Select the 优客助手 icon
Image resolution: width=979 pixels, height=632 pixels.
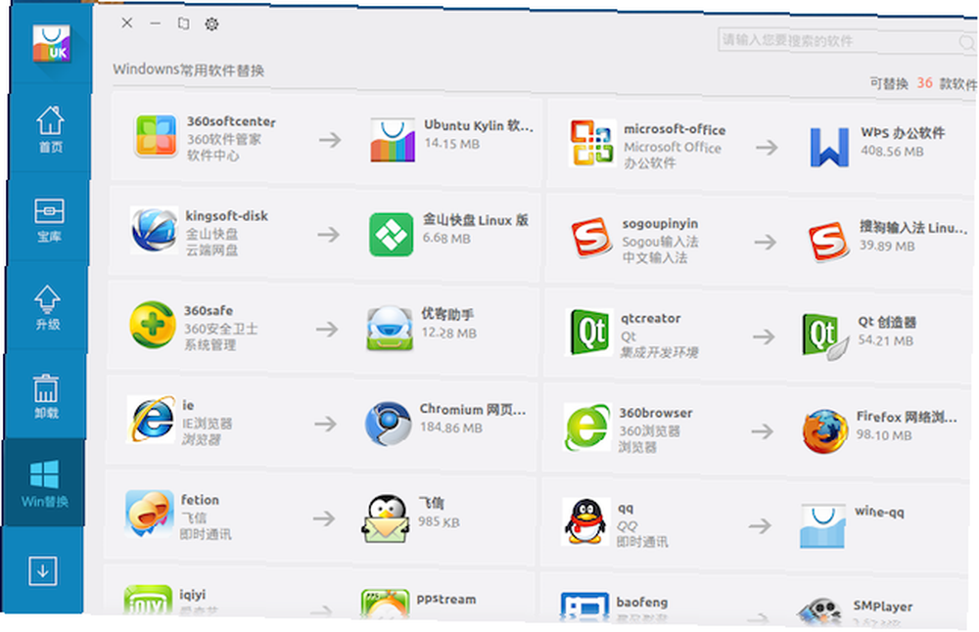pos(390,328)
